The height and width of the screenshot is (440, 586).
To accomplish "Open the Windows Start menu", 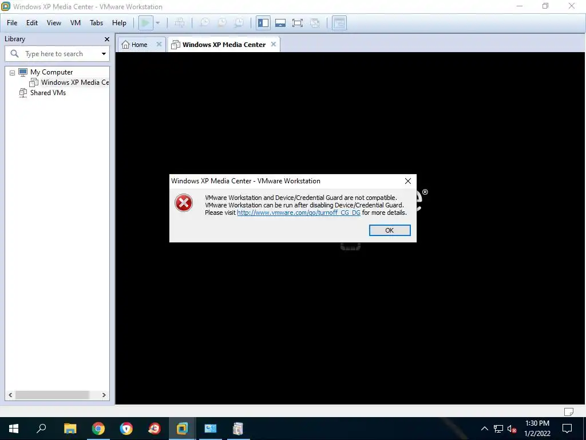I will point(14,429).
